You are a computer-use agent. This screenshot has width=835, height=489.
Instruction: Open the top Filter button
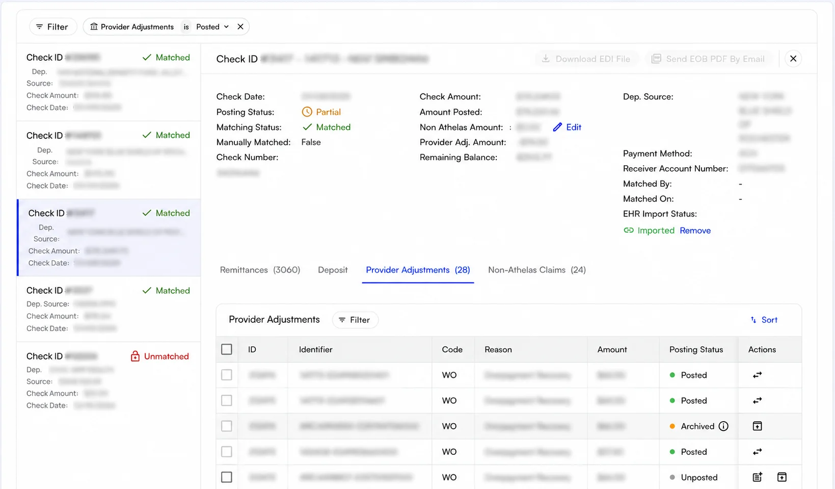tap(52, 27)
